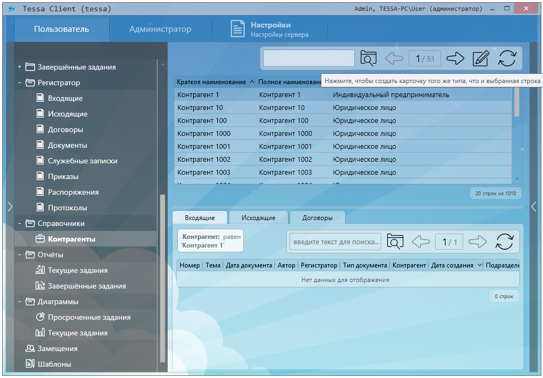The width and height of the screenshot is (543, 378).
Task: Open Служебные записки view
Action: (x=83, y=161)
